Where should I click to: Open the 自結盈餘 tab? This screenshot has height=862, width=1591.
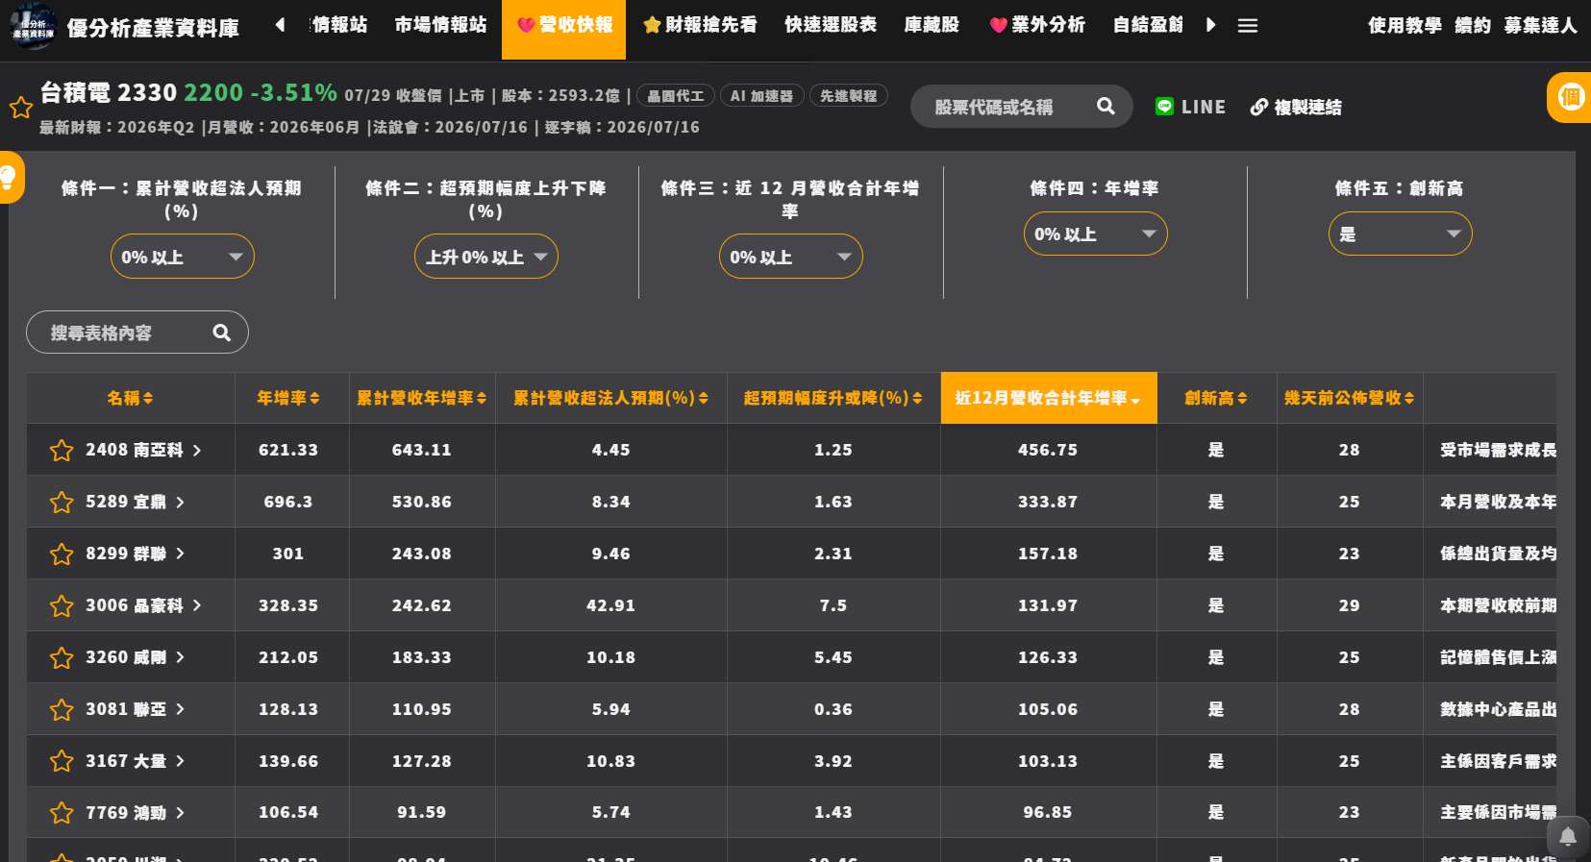[x=1148, y=25]
